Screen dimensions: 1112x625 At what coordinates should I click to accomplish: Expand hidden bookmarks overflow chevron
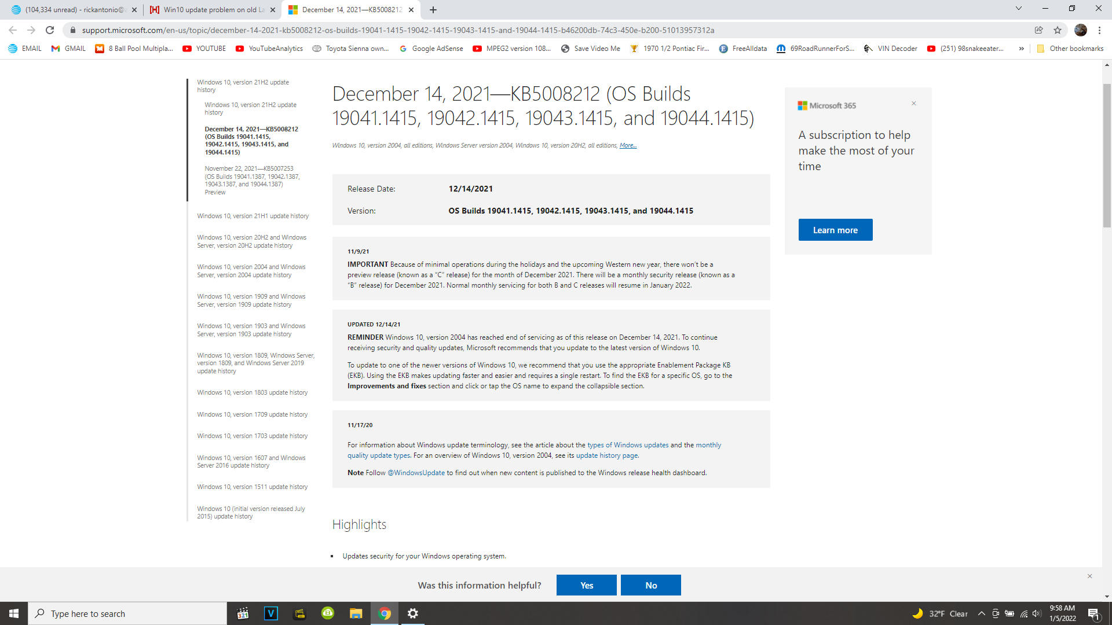coord(1022,49)
